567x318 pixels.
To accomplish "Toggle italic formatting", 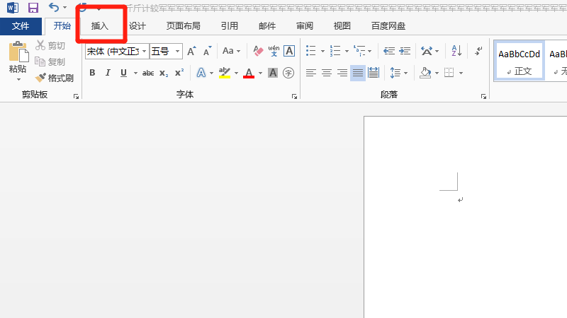I will (x=108, y=73).
